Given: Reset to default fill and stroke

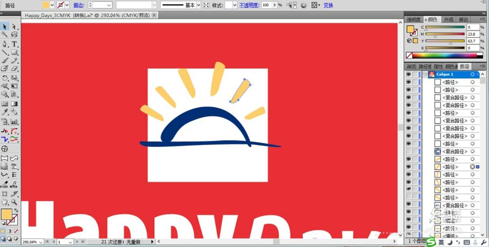Looking at the screenshot, I should 3,224.
